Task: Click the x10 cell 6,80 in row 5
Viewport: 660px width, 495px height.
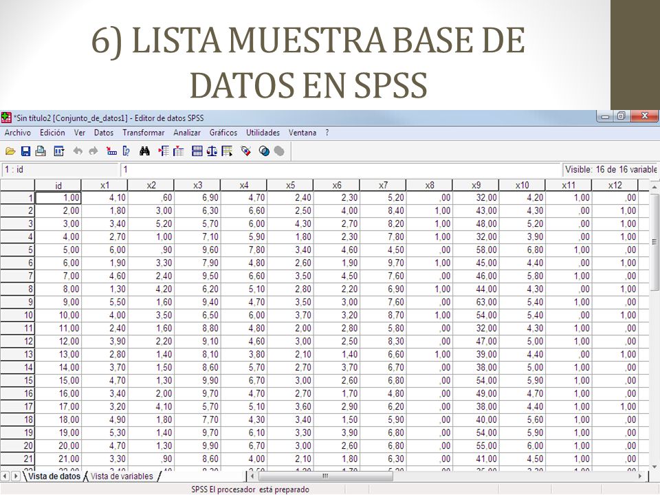Action: point(522,250)
